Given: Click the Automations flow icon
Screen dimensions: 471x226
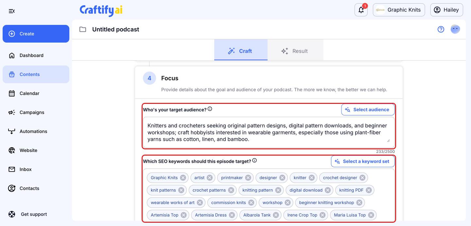Looking at the screenshot, I should coord(12,131).
